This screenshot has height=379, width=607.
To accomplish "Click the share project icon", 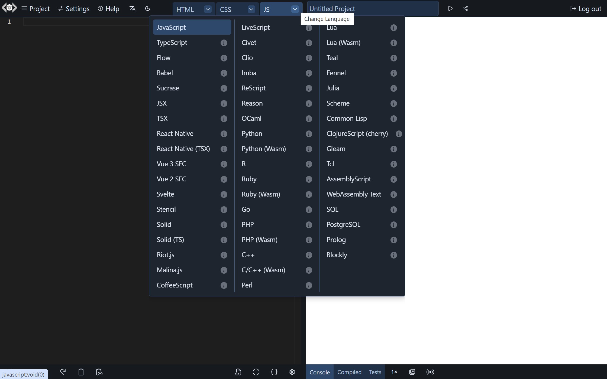I will pyautogui.click(x=465, y=8).
